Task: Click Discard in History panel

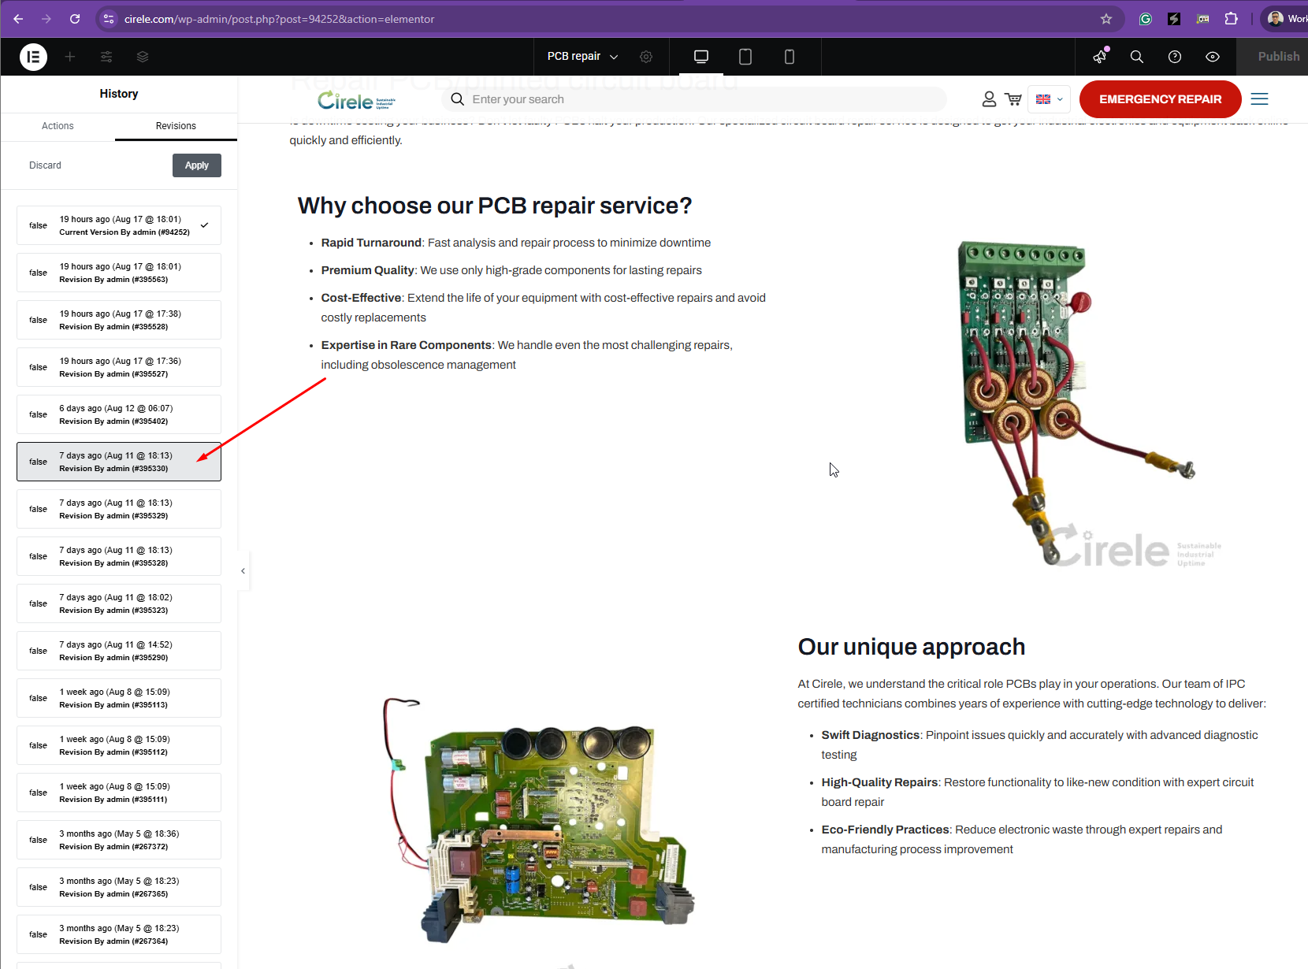Action: pos(45,165)
